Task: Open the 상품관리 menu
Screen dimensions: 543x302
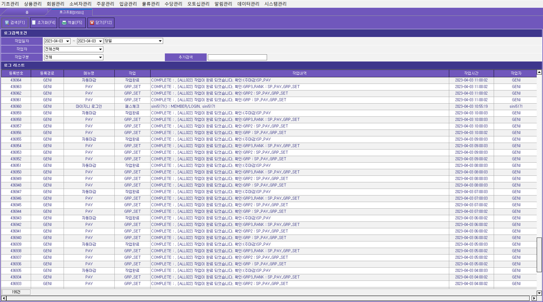Action: [33, 4]
